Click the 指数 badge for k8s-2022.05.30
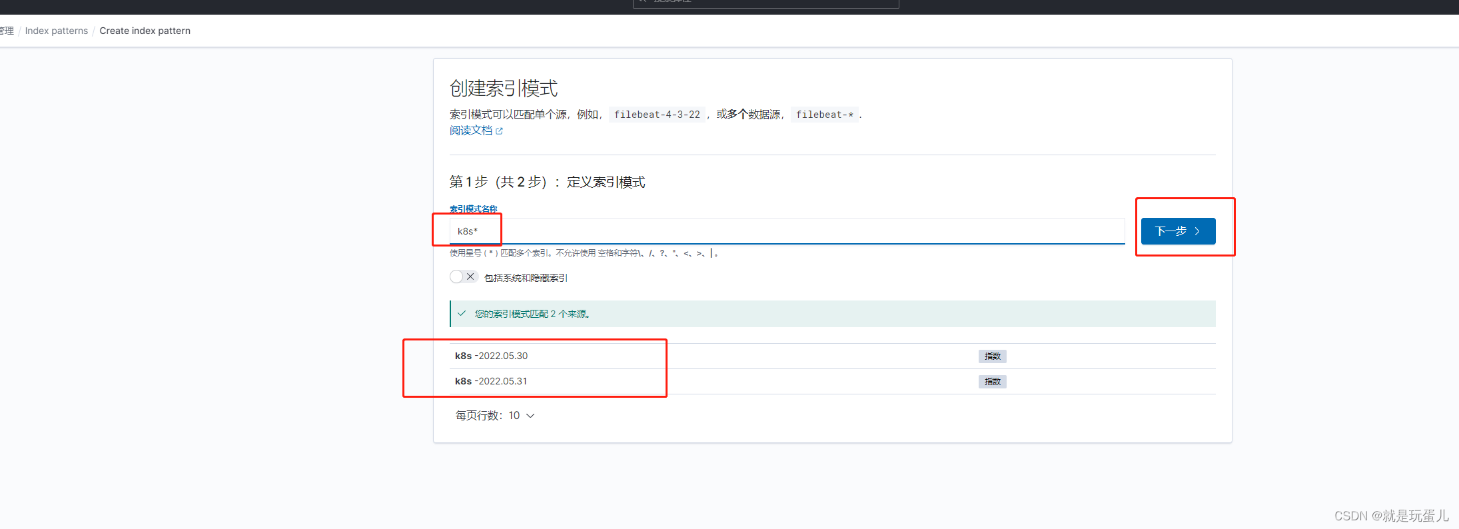 pyautogui.click(x=993, y=356)
